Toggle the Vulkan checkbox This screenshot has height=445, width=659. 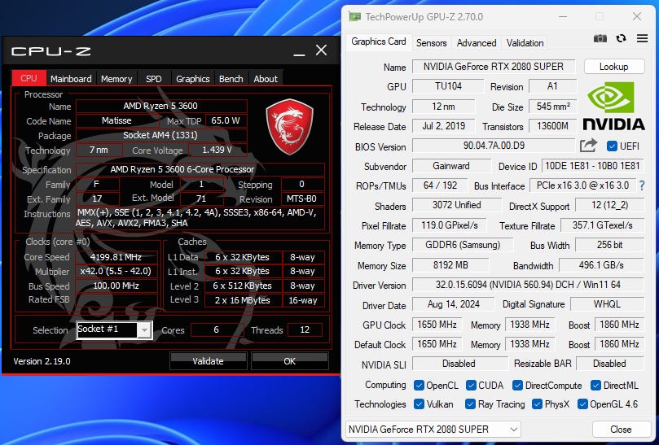pos(419,404)
